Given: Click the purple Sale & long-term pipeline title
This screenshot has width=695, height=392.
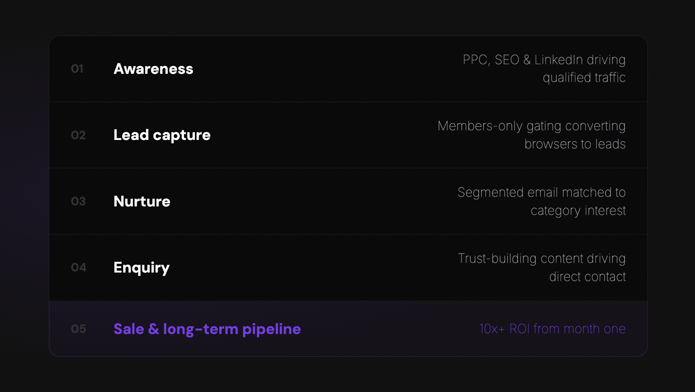Looking at the screenshot, I should tap(207, 329).
